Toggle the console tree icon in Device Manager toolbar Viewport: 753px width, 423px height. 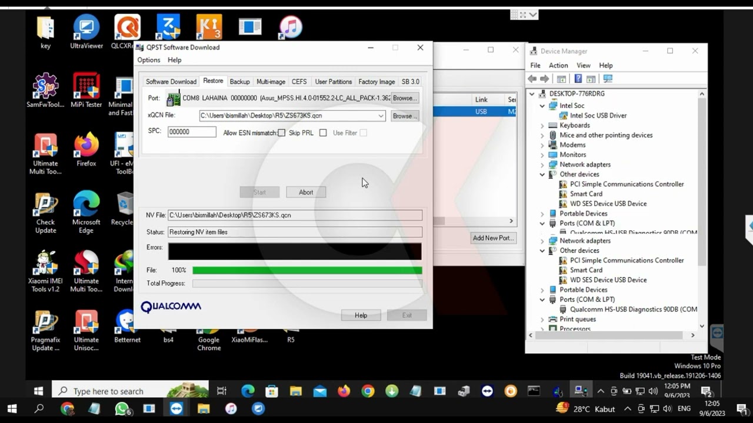(x=561, y=79)
